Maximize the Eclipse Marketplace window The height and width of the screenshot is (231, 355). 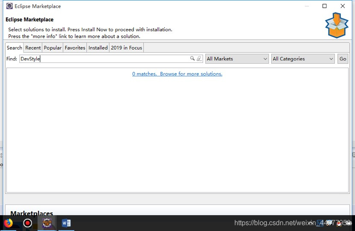[325, 6]
